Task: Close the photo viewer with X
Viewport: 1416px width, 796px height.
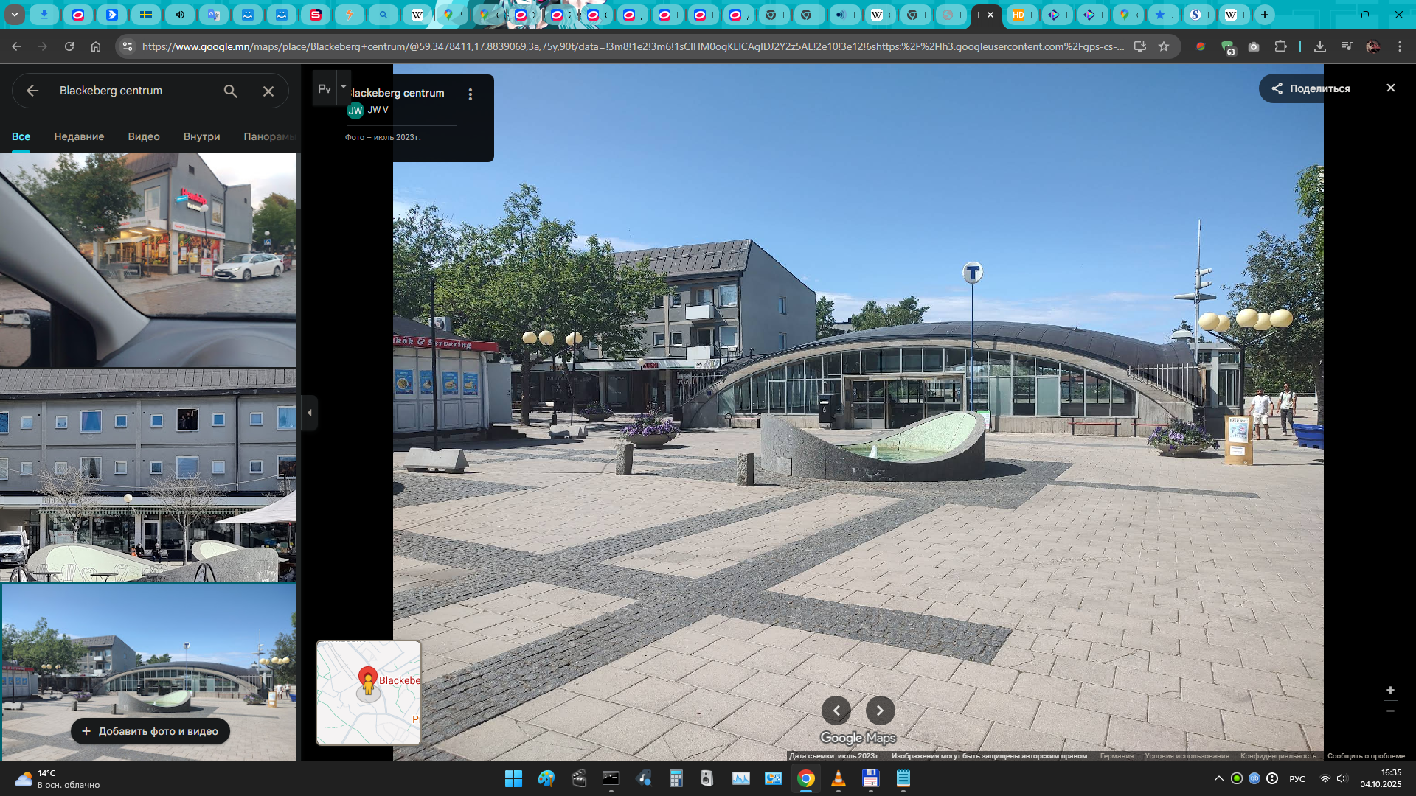Action: 1390,88
